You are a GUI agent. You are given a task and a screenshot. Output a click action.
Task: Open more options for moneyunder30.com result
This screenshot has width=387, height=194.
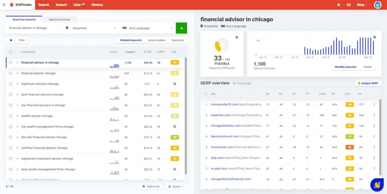click(374, 105)
